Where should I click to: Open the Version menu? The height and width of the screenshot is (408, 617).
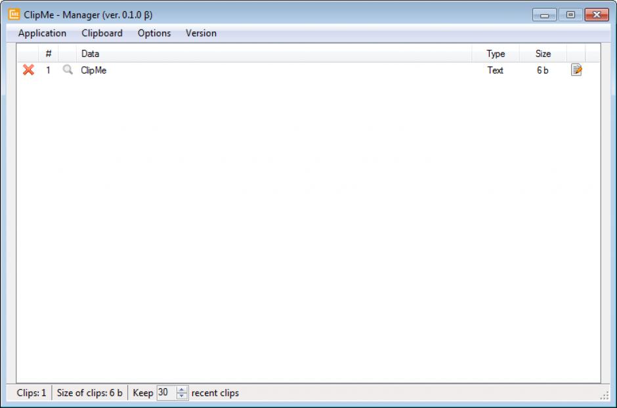[201, 33]
